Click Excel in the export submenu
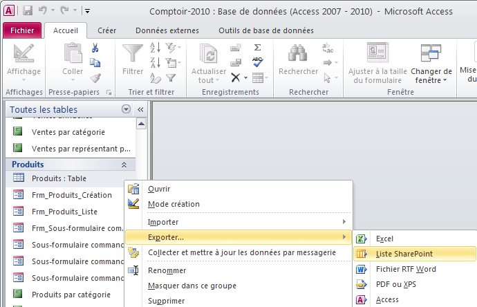The height and width of the screenshot is (307, 477). (x=384, y=239)
